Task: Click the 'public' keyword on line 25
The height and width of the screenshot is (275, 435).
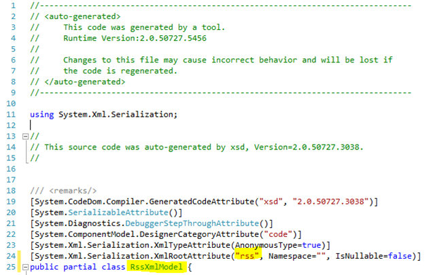Action: point(44,267)
